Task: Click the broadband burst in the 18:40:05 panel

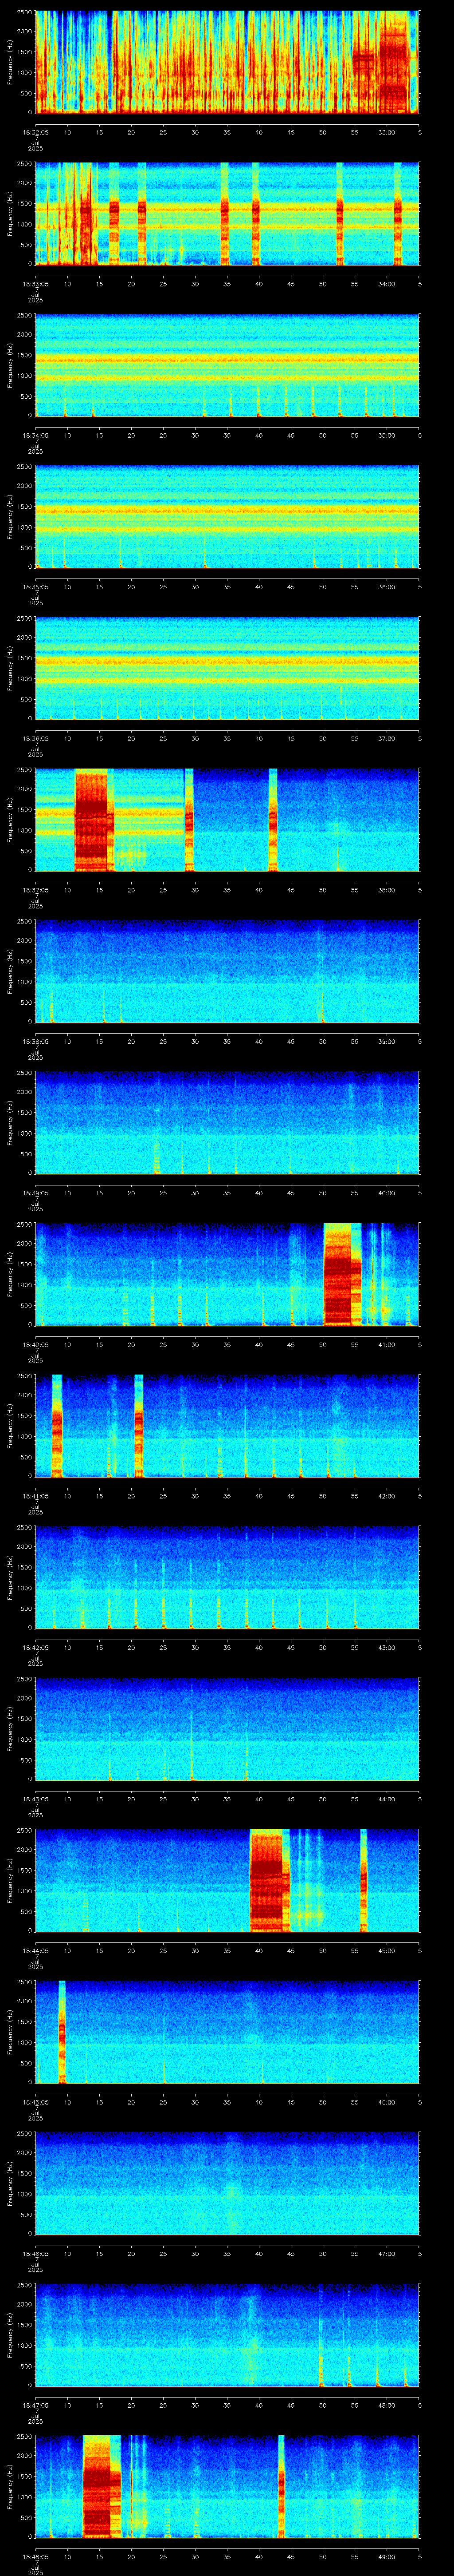Action: (x=341, y=1274)
